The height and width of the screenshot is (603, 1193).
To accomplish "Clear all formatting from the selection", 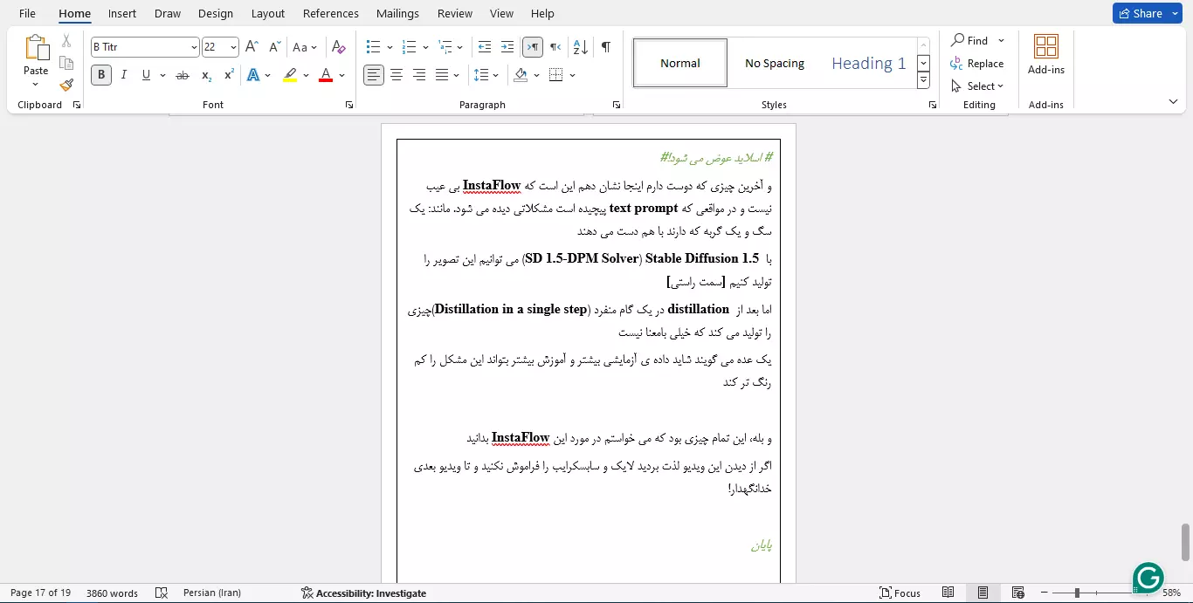I will [339, 47].
